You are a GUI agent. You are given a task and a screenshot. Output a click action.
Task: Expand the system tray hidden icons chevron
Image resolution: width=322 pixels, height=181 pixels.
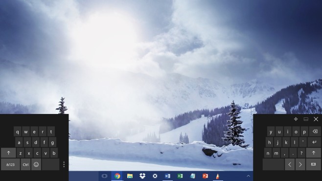(248, 176)
